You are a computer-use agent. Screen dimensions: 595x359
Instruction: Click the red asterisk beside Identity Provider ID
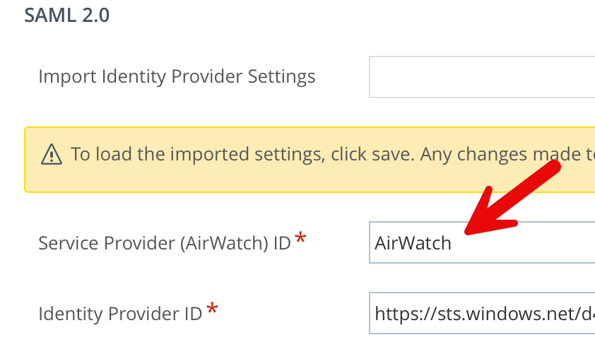pyautogui.click(x=212, y=310)
